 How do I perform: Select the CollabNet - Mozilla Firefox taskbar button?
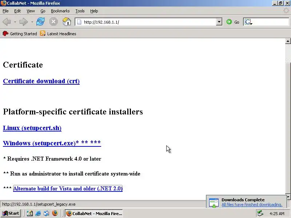tap(94, 213)
